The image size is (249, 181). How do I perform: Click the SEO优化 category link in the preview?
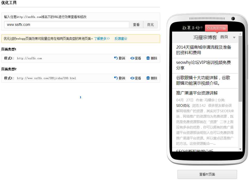tap(183, 105)
